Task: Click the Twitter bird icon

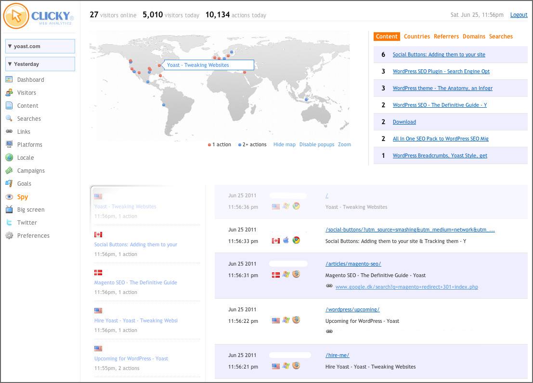Action: tap(9, 223)
